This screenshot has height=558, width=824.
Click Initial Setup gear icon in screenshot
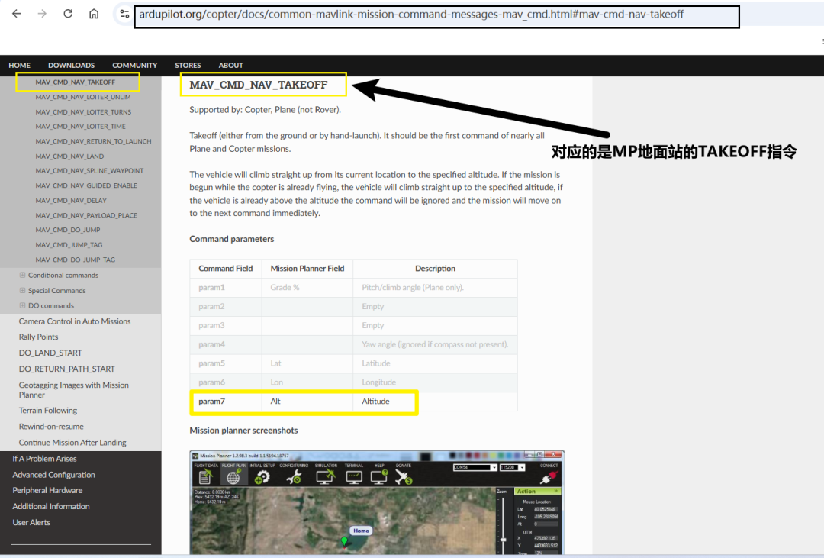tap(262, 476)
